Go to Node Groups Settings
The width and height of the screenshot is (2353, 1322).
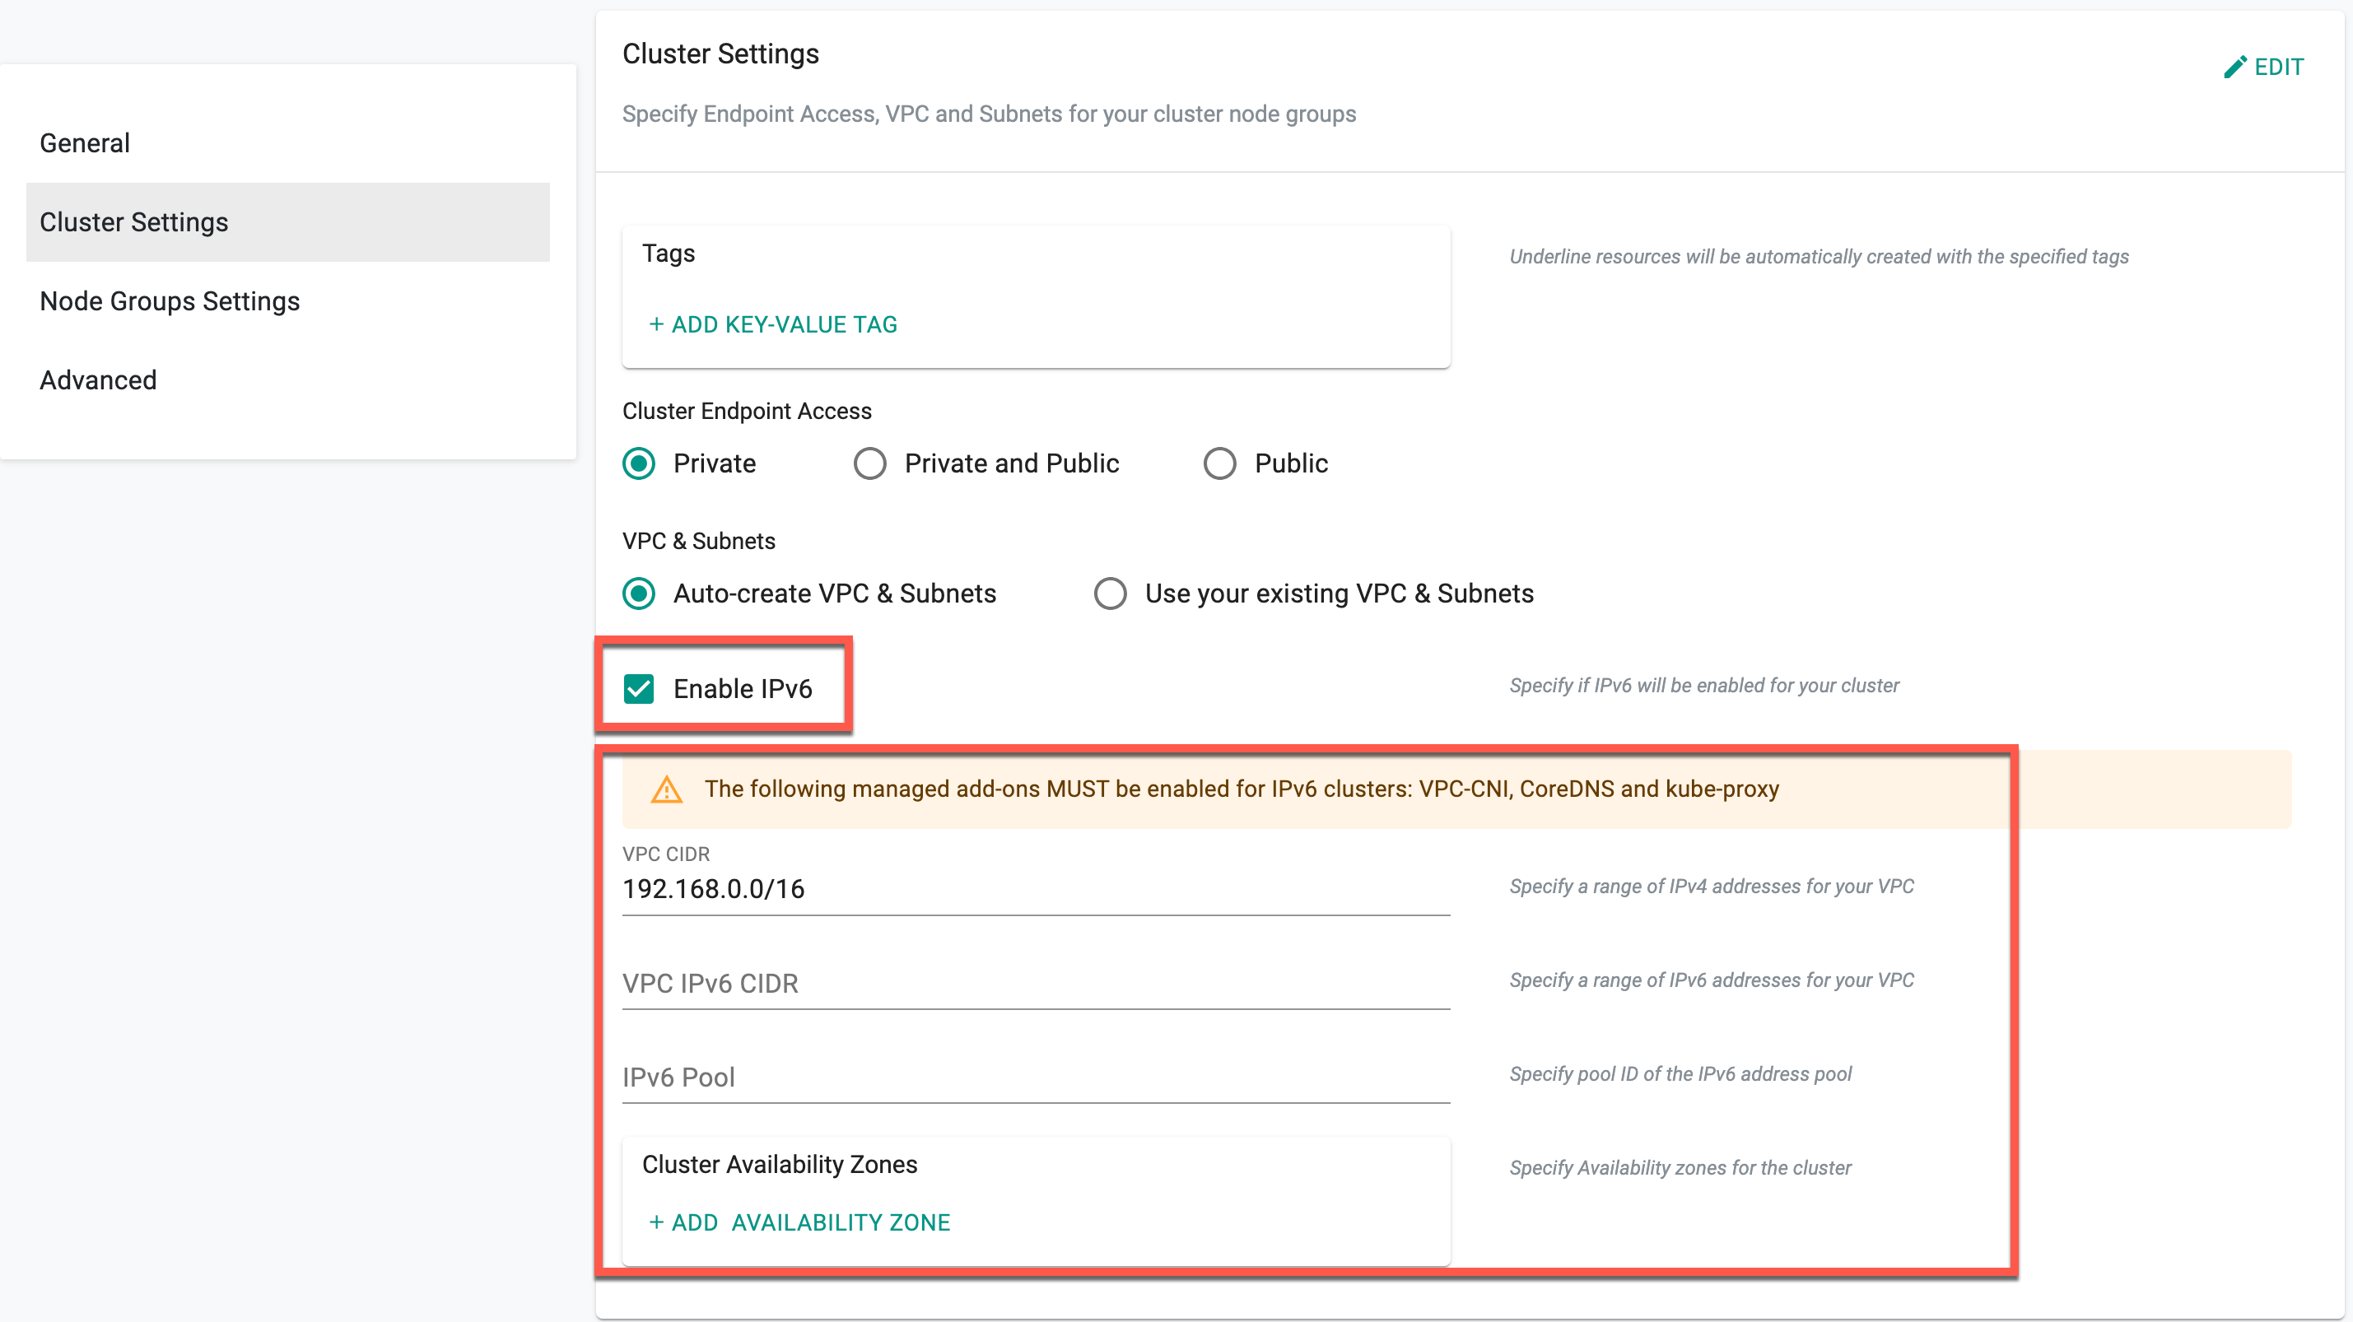(x=287, y=301)
